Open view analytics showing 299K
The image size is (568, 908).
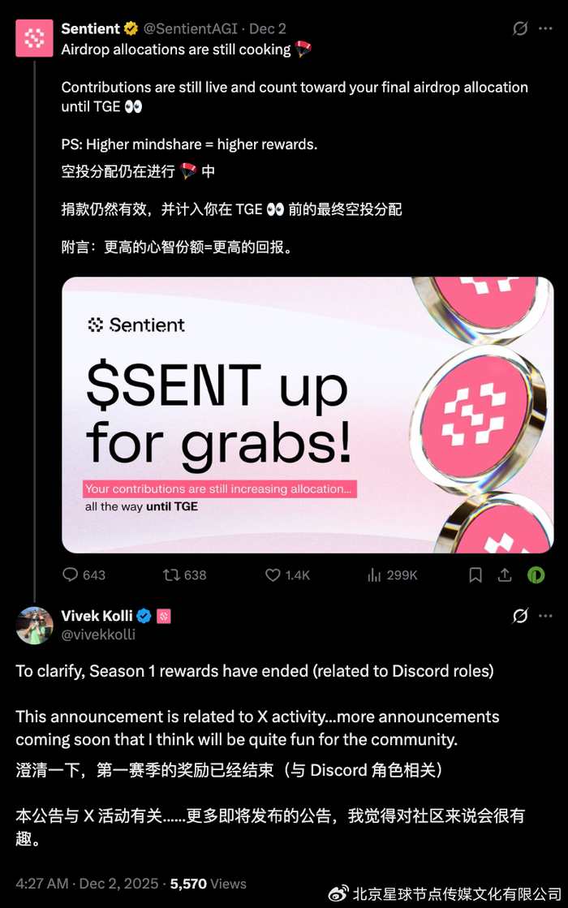(374, 574)
